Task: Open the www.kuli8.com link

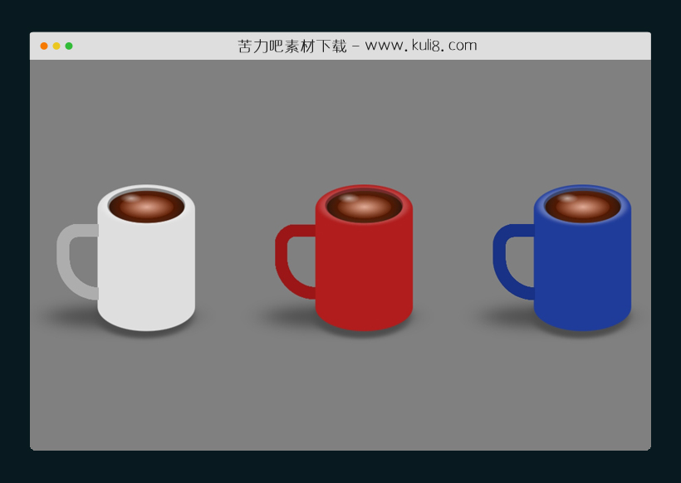Action: (424, 45)
